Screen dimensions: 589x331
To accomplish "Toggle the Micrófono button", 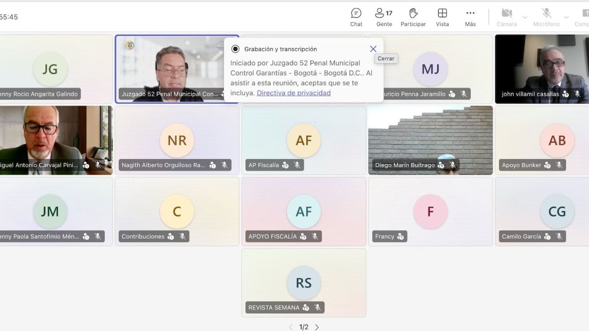I will [546, 17].
